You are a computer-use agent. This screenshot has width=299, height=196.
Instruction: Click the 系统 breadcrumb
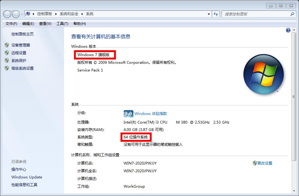point(90,14)
